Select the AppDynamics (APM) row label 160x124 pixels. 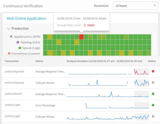pos(27,37)
